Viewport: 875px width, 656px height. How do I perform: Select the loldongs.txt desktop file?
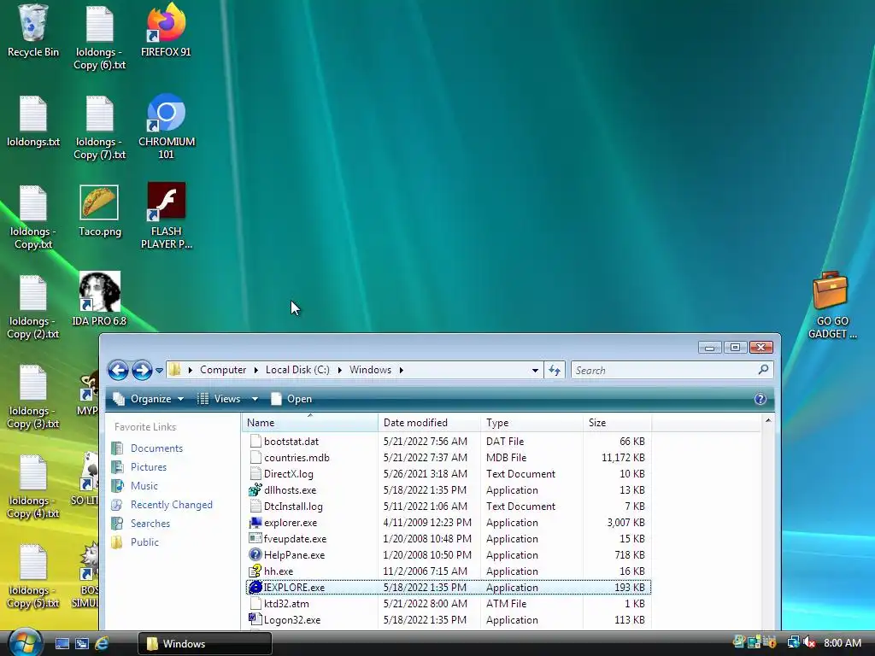(x=33, y=121)
